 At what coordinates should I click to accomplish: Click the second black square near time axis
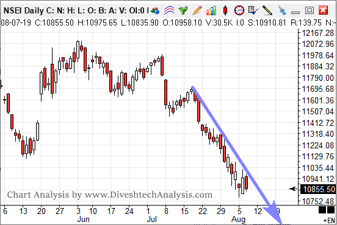[331, 210]
